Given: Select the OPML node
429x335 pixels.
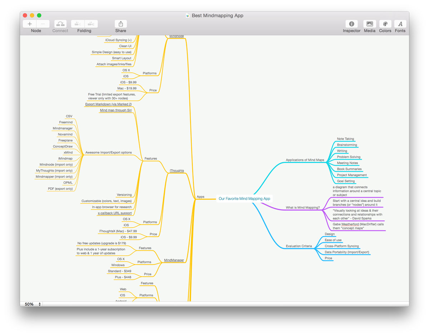Looking at the screenshot, I should coord(68,183).
